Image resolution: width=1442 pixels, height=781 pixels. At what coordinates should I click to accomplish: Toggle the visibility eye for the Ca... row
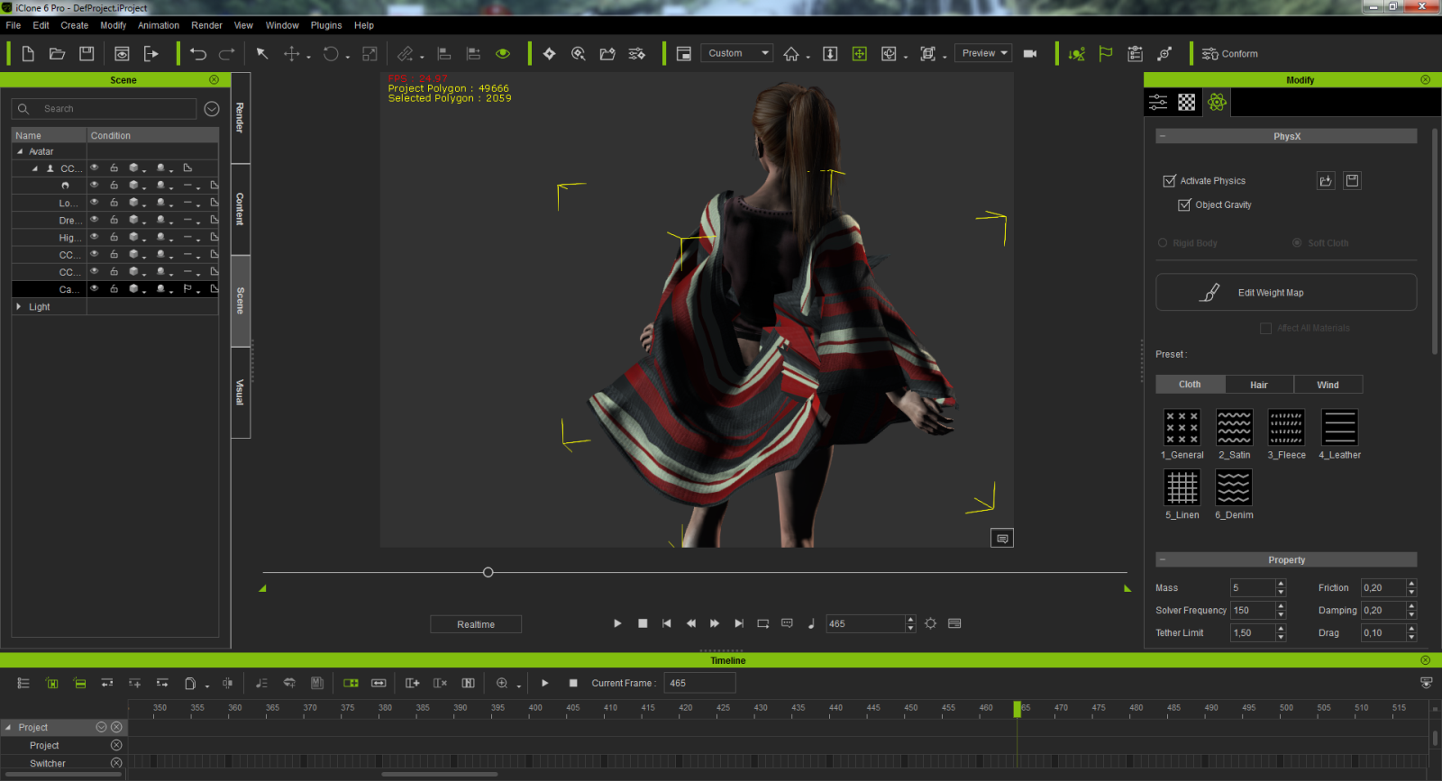tap(94, 289)
